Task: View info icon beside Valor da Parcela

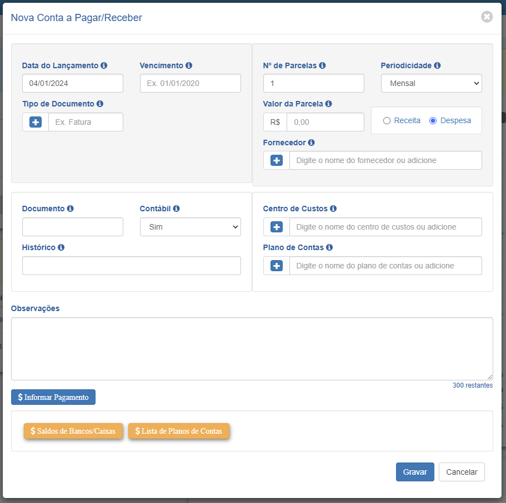Action: point(328,104)
